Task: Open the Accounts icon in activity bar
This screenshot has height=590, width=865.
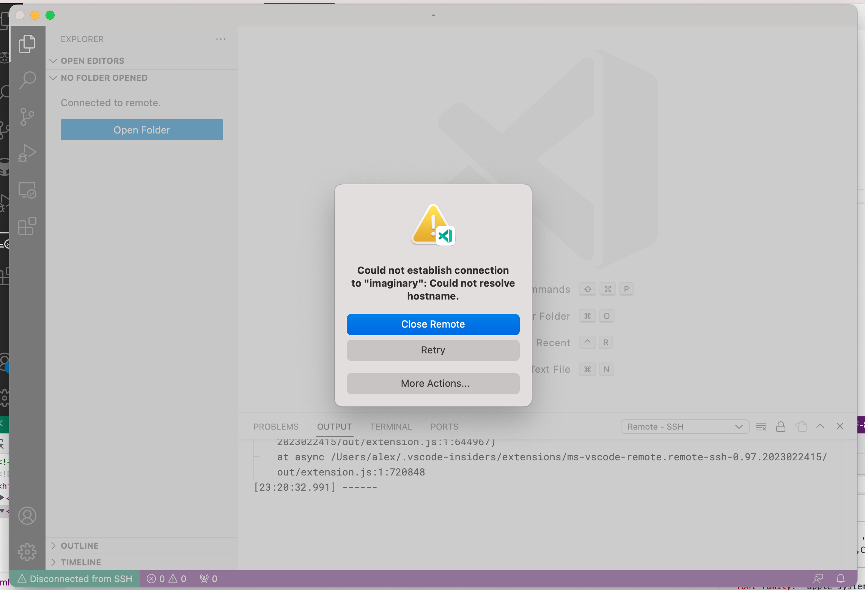Action: tap(27, 515)
